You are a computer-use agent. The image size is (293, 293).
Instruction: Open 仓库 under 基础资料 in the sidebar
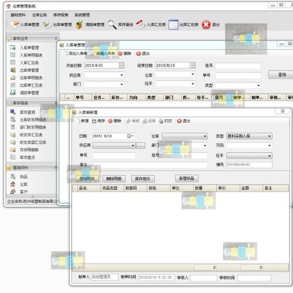click(23, 184)
